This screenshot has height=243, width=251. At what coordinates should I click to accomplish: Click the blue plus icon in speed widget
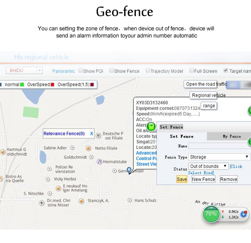(244, 214)
